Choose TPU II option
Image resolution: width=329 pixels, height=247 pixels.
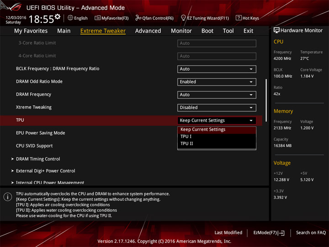click(x=217, y=144)
